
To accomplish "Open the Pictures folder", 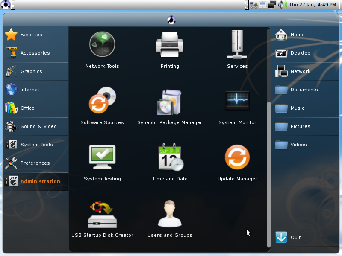I will coord(305,126).
